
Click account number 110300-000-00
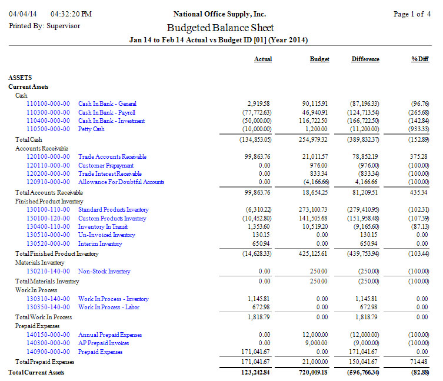48,112
